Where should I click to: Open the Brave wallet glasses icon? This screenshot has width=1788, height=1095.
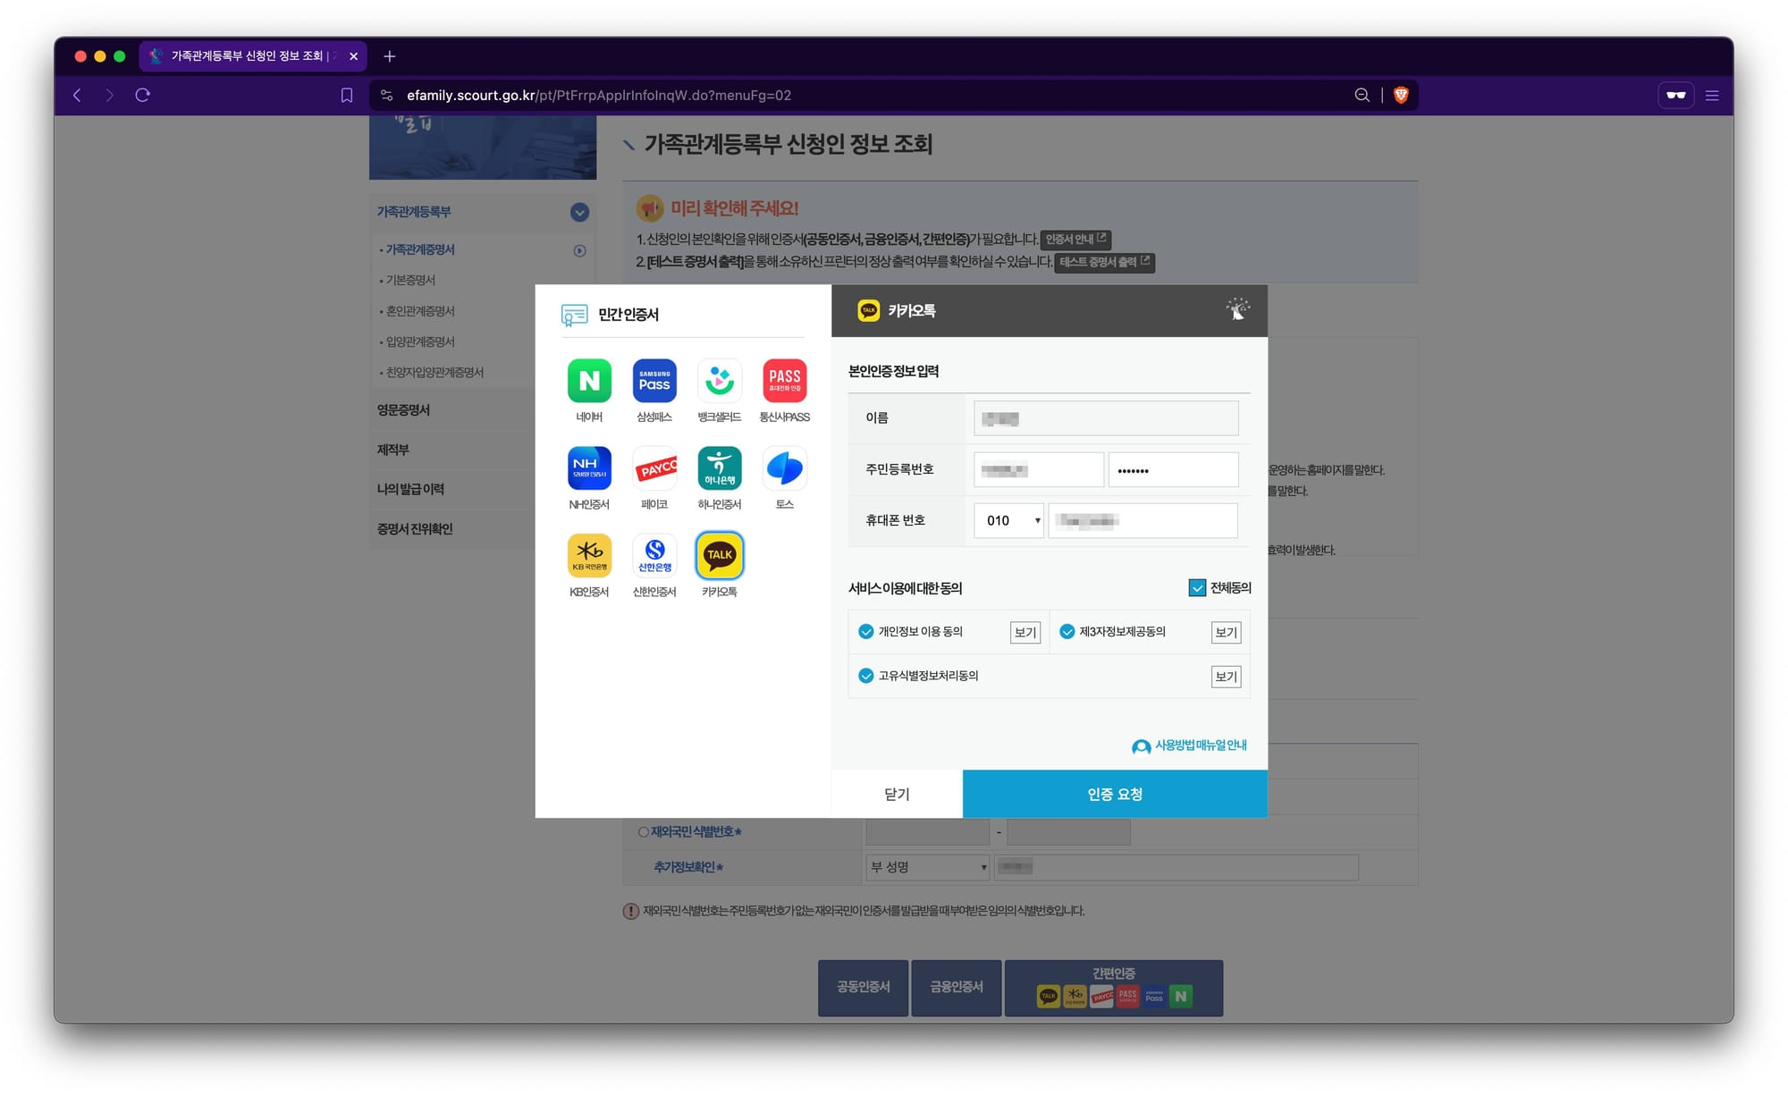pyautogui.click(x=1675, y=95)
